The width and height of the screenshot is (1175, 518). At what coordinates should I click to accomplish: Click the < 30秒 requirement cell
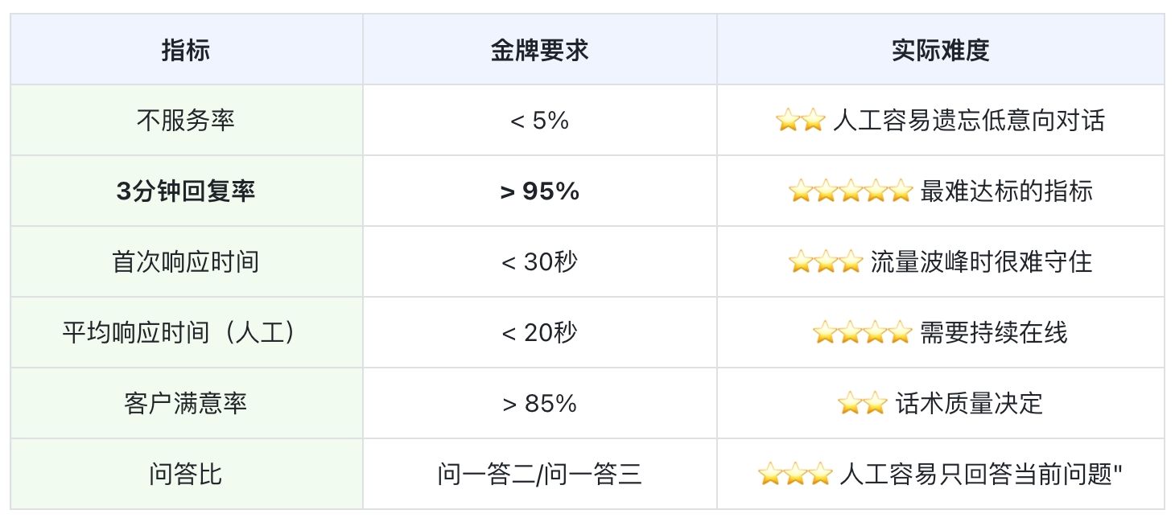click(539, 262)
